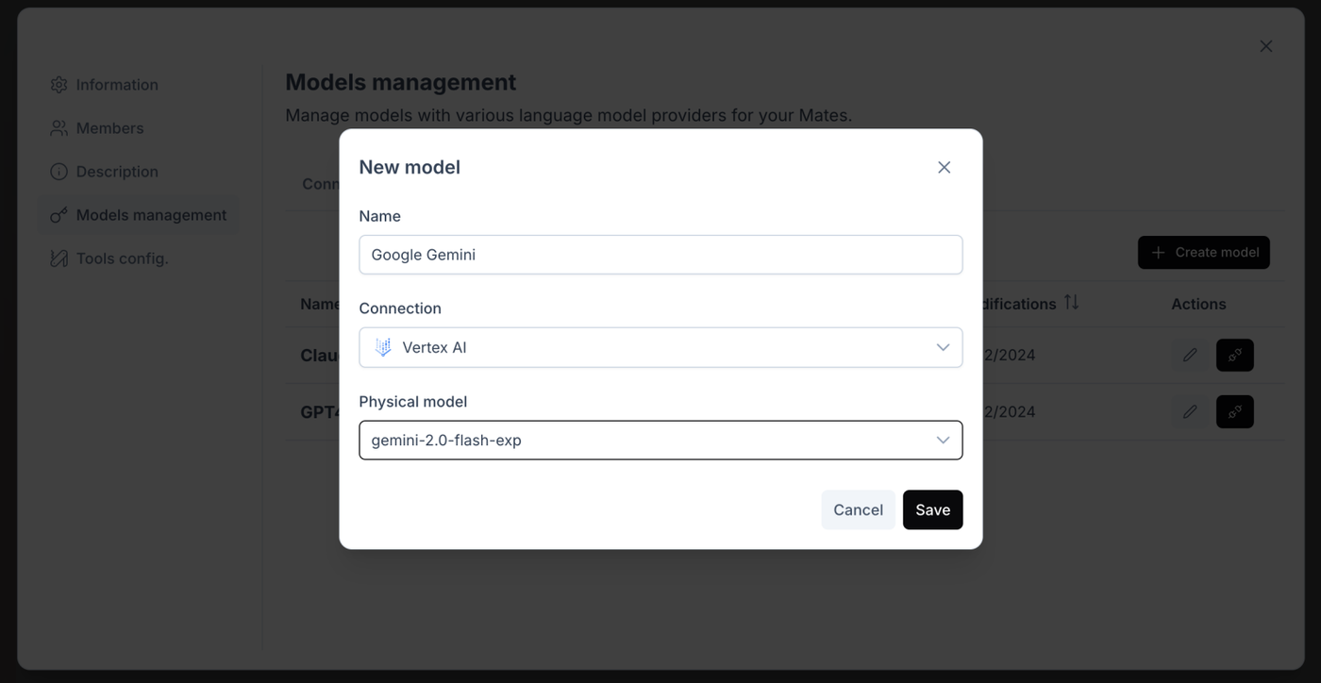Click the black connection icon in GPT4 row
This screenshot has width=1321, height=683.
1234,411
